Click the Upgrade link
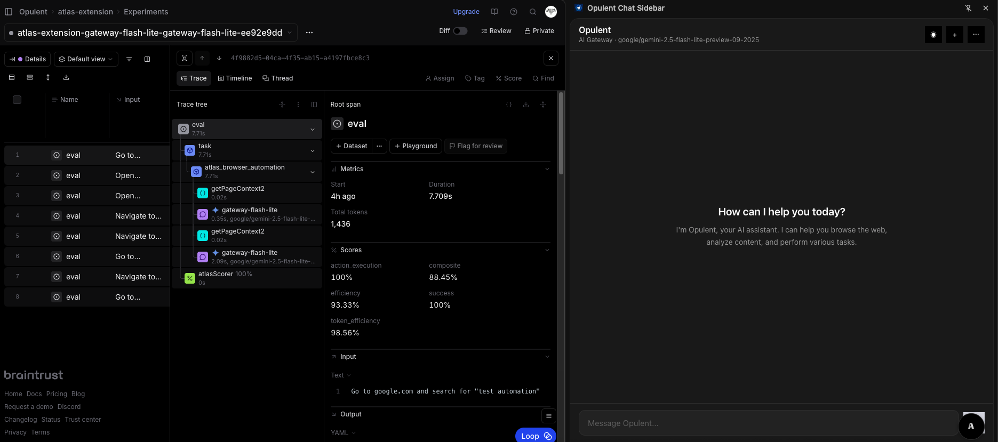Viewport: 998px width, 442px height. (466, 12)
